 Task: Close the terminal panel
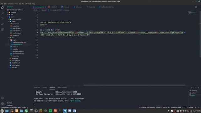[x=198, y=88]
